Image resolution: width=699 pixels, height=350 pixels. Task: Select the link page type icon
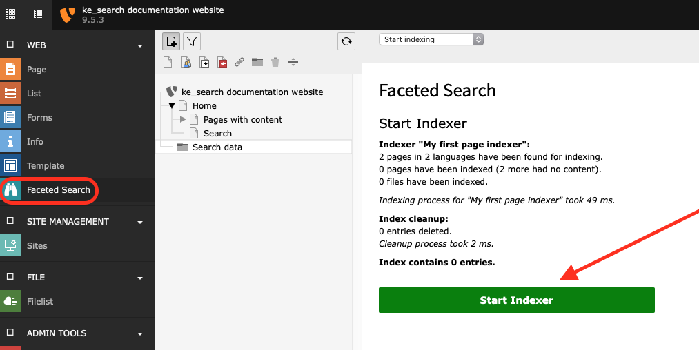tap(239, 63)
